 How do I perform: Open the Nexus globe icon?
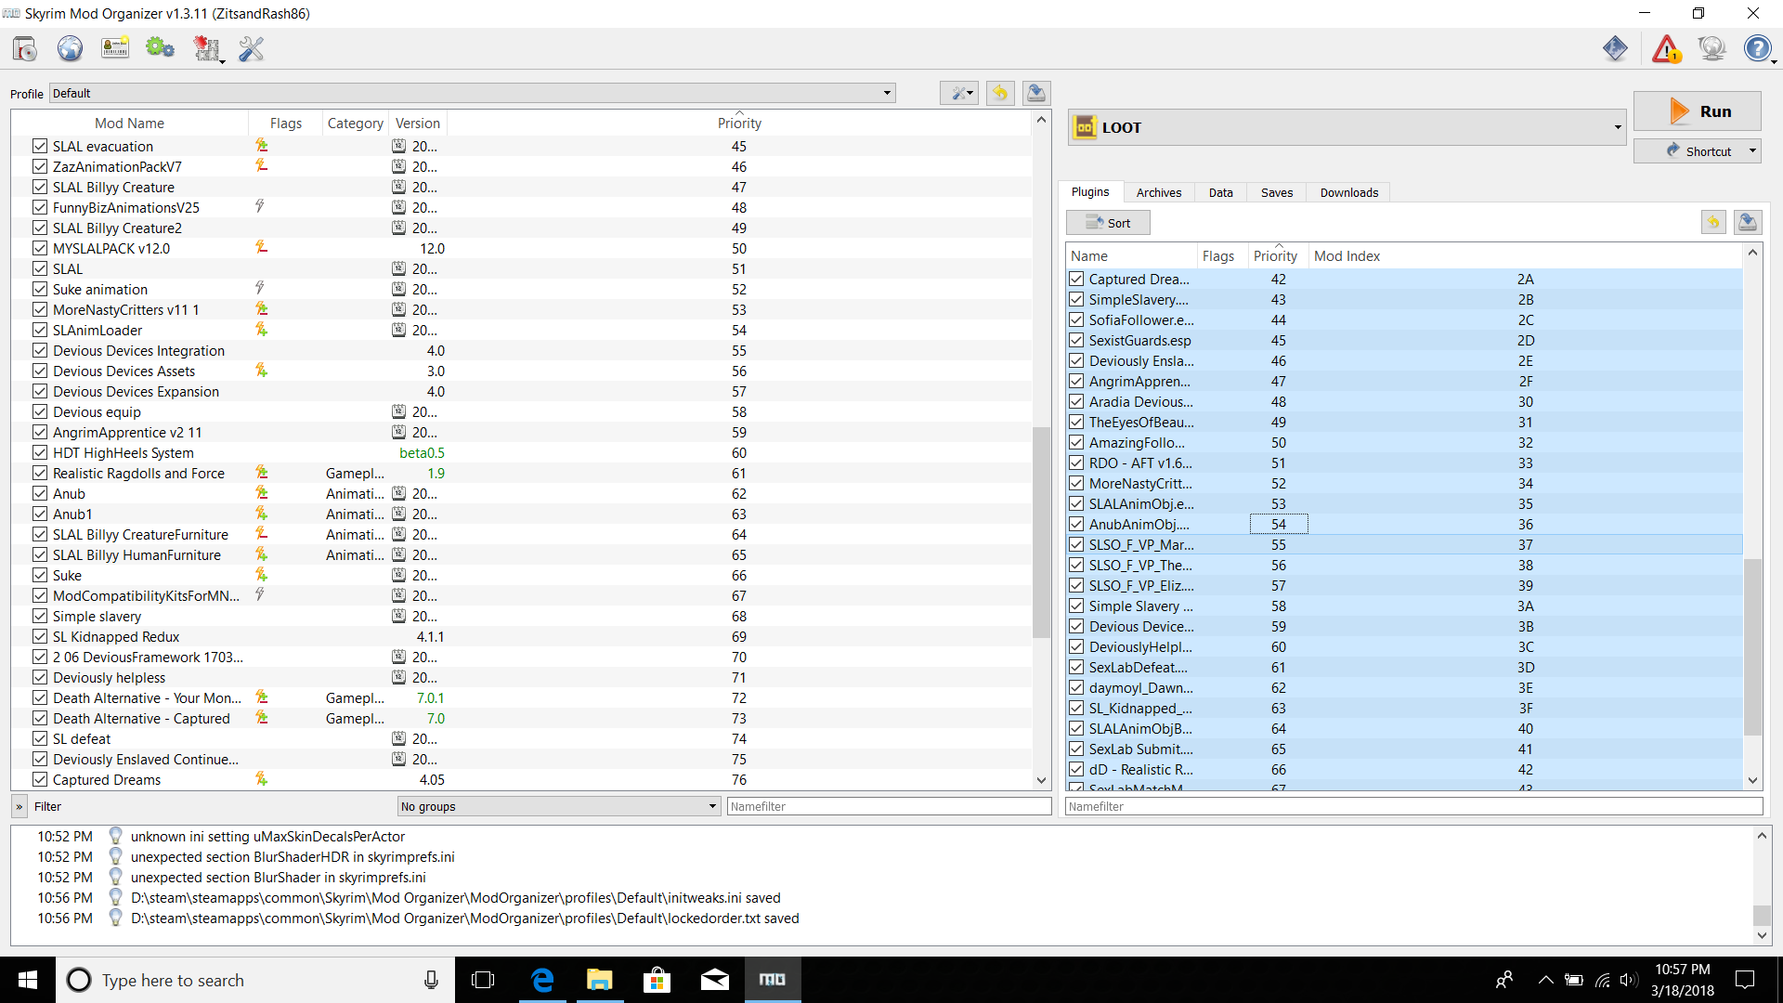[70, 48]
